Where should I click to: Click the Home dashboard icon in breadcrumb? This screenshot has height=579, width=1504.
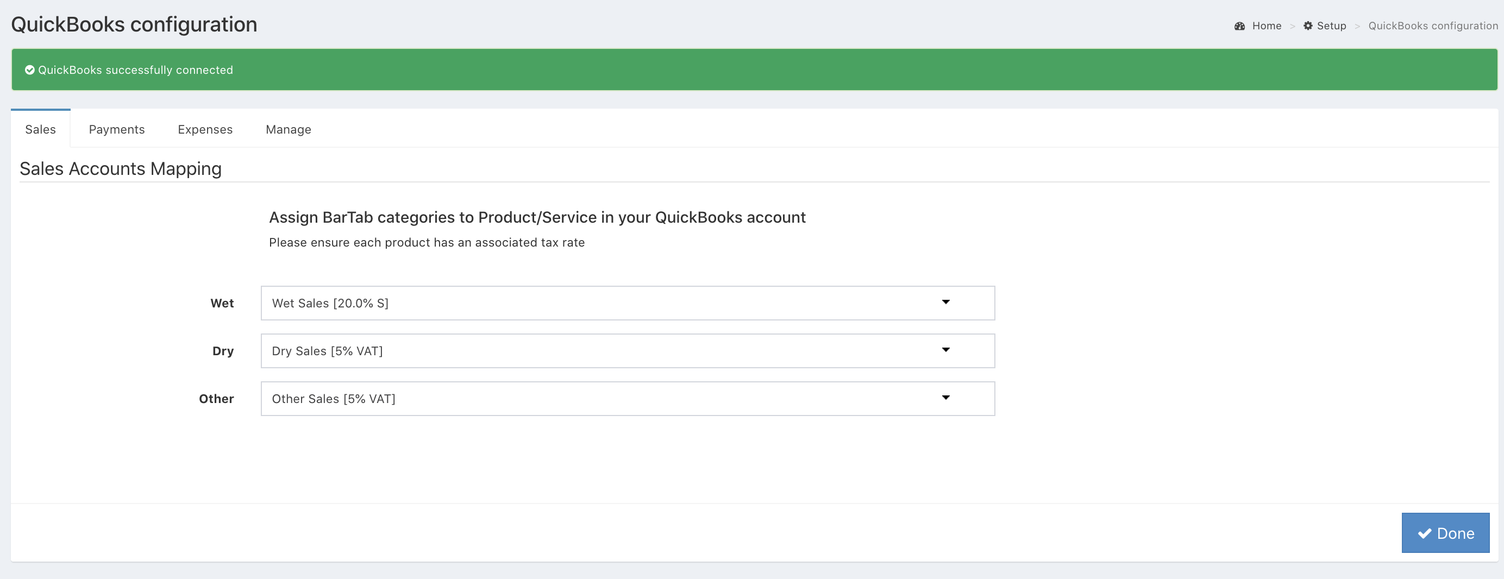[x=1239, y=26]
